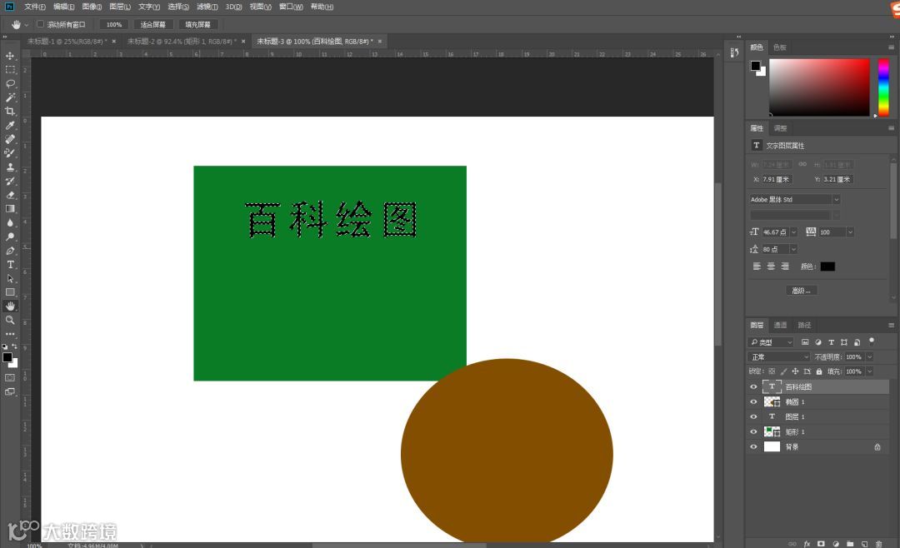Select the Rectangular Marquee tool

[x=10, y=69]
